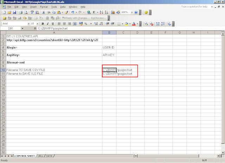Open the Name Box dropdown arrow
This screenshot has width=225, height=163.
click(x=22, y=28)
